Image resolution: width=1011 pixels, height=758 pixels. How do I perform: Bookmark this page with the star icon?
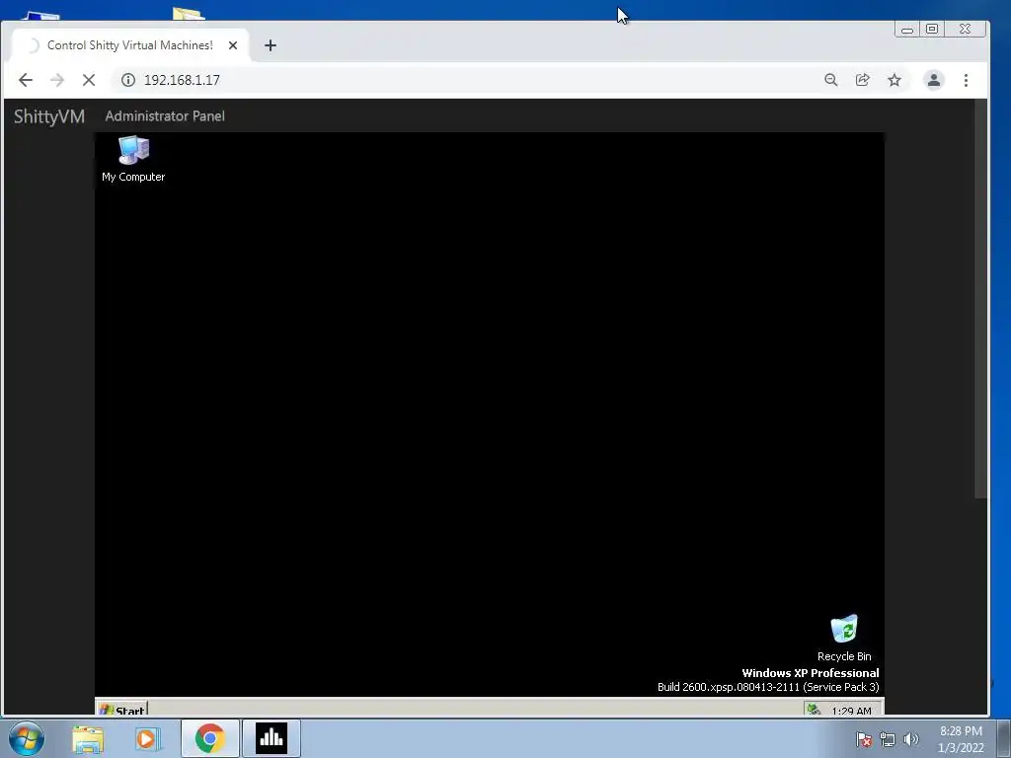click(894, 80)
